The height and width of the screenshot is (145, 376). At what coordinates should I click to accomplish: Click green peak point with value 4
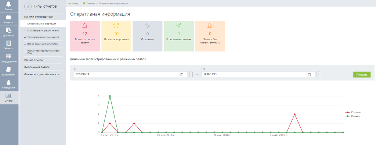(110, 96)
